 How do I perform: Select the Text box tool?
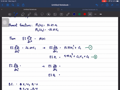pyautogui.click(x=61, y=14)
